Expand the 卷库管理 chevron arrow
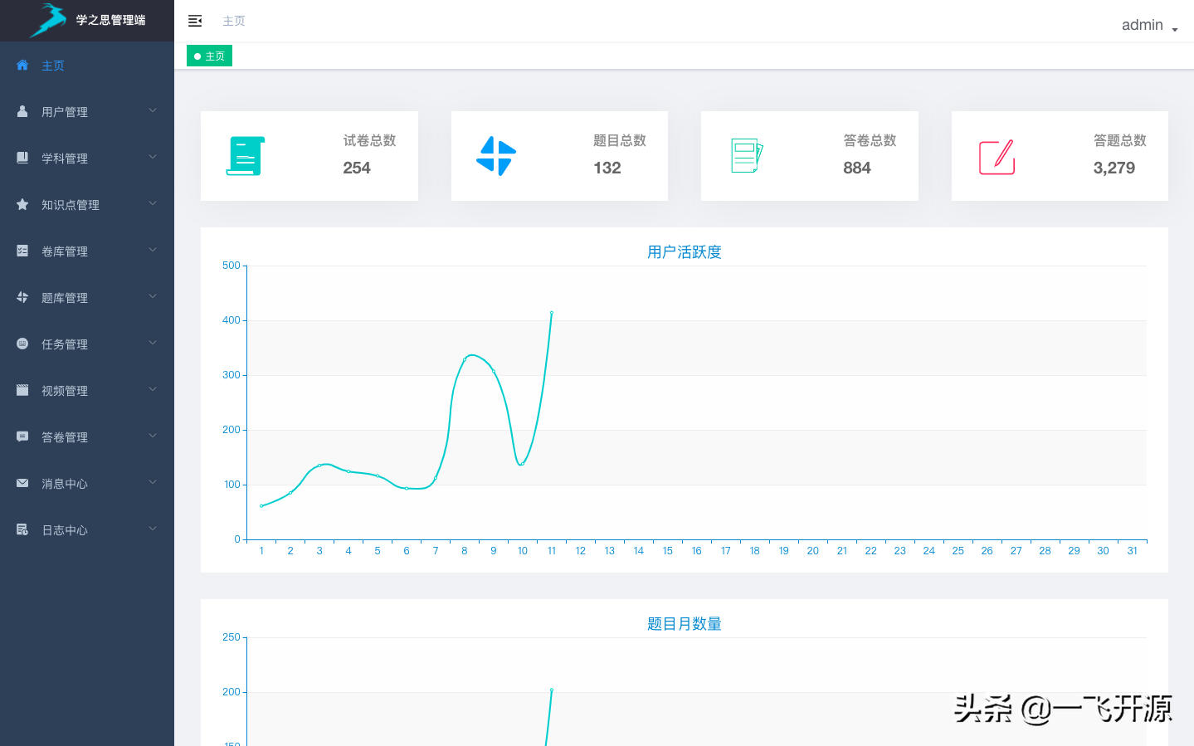The image size is (1194, 746). tap(153, 250)
